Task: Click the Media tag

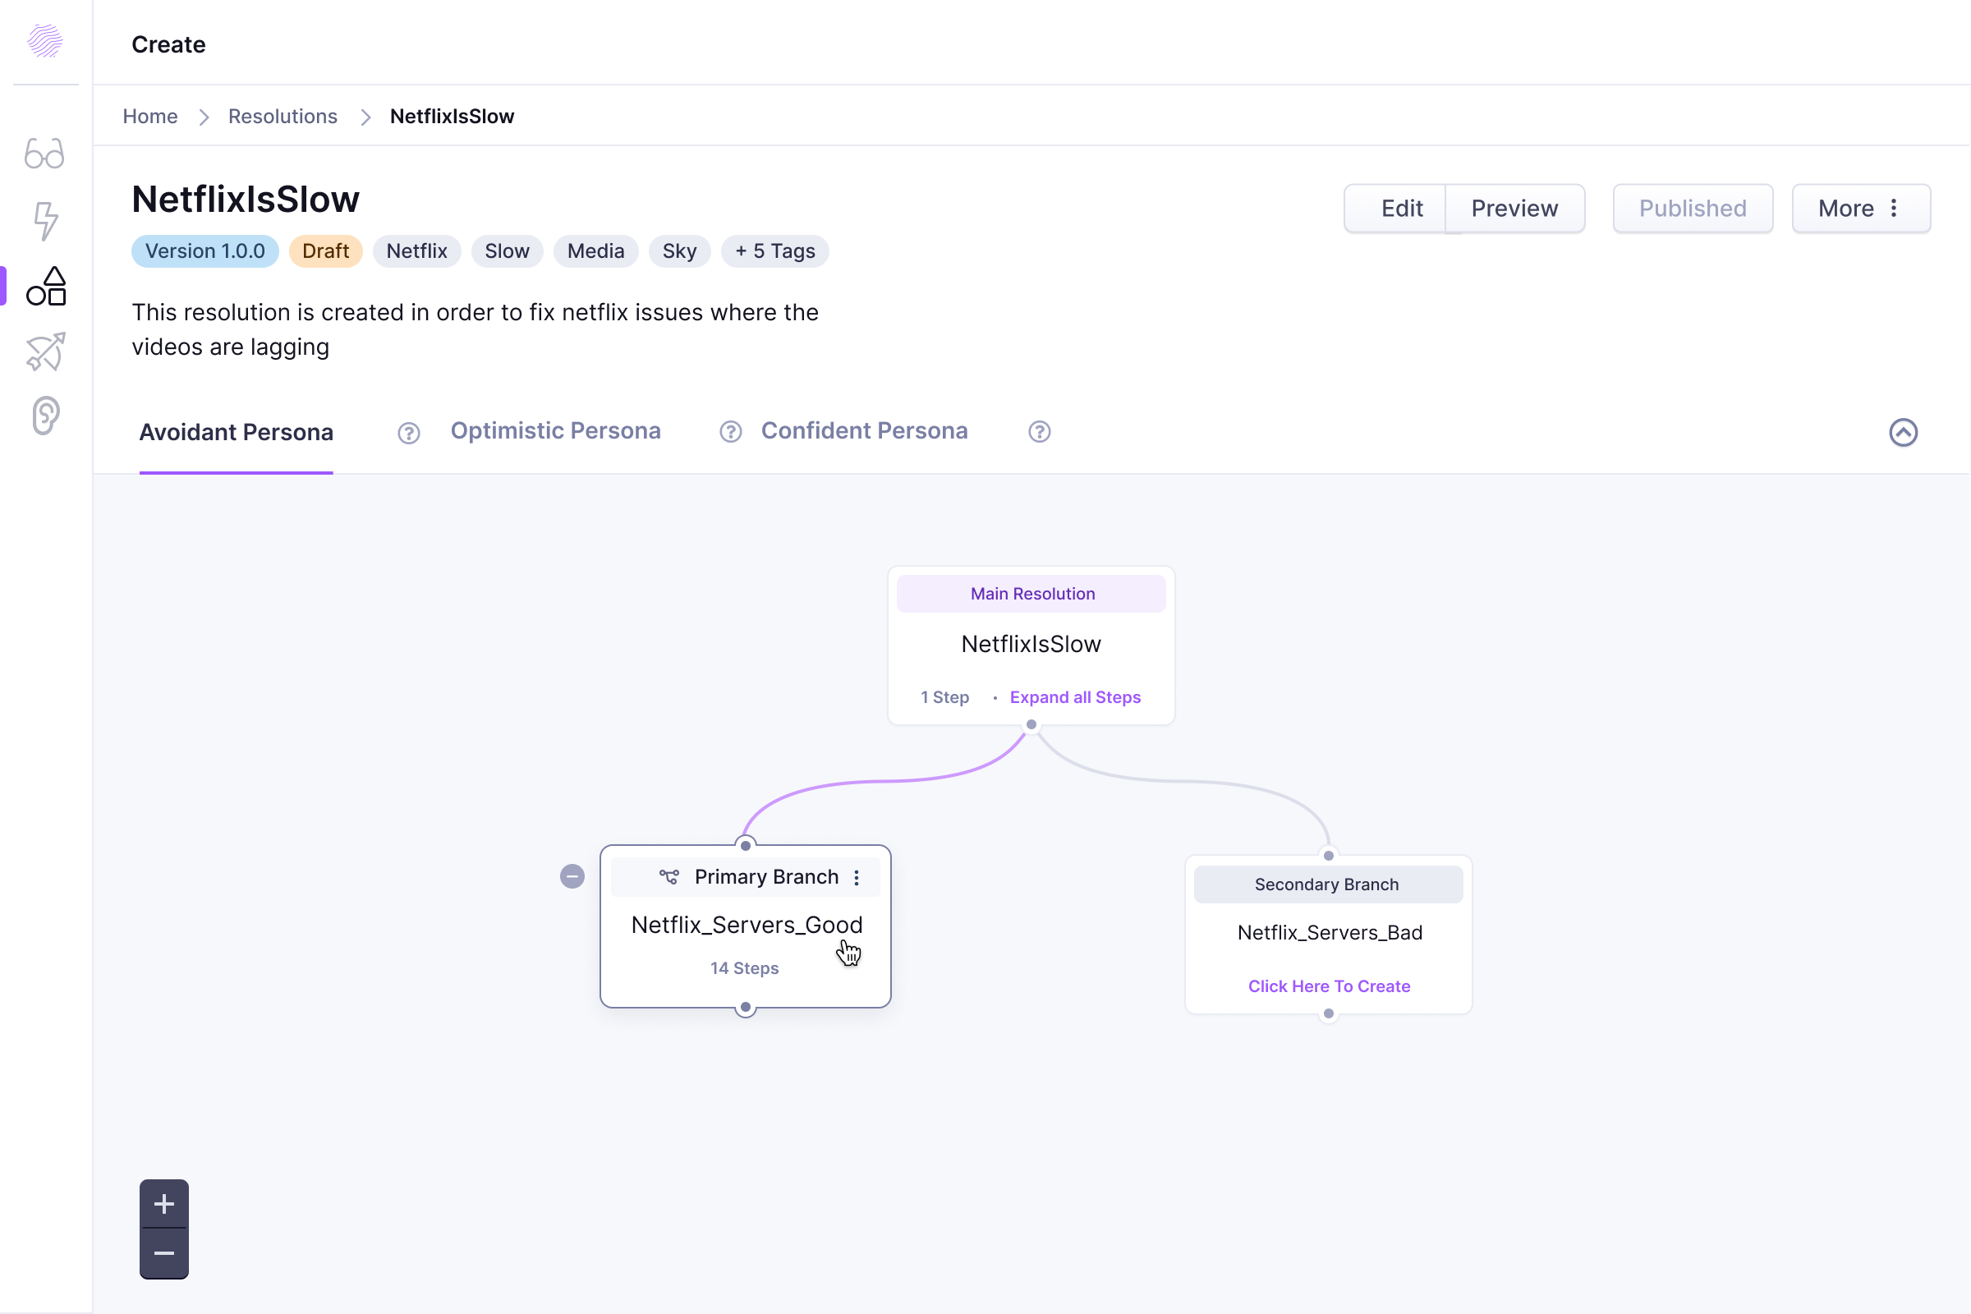Action: (596, 251)
